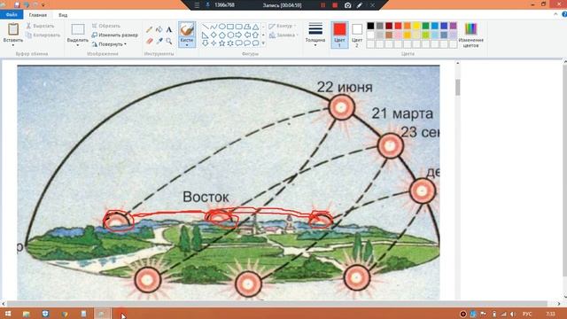Click the recorder pen annotation icon
This screenshot has height=319, width=567.
pos(360,5)
